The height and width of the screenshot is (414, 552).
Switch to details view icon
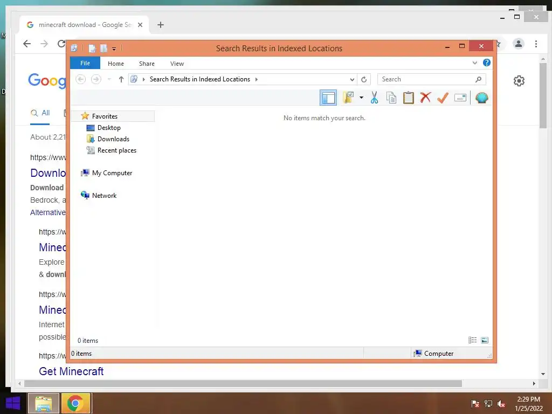click(472, 340)
